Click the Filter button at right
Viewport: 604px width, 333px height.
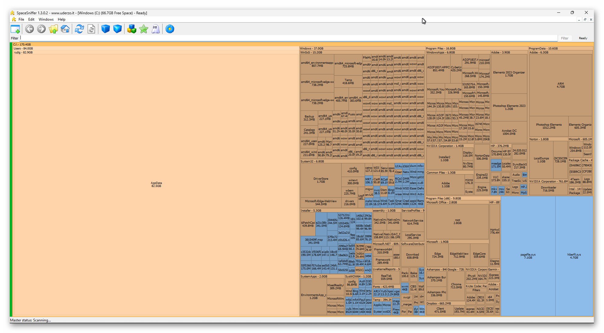564,38
